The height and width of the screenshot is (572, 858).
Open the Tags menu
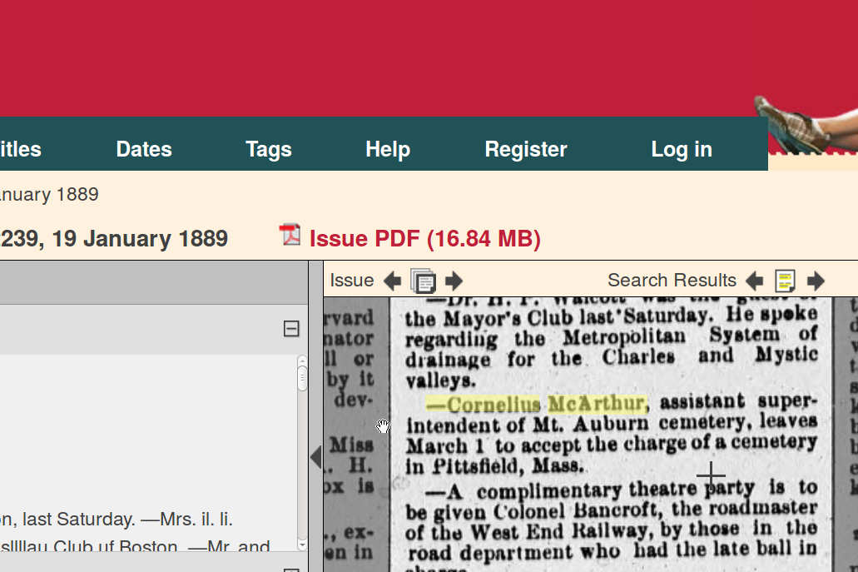pos(269,149)
